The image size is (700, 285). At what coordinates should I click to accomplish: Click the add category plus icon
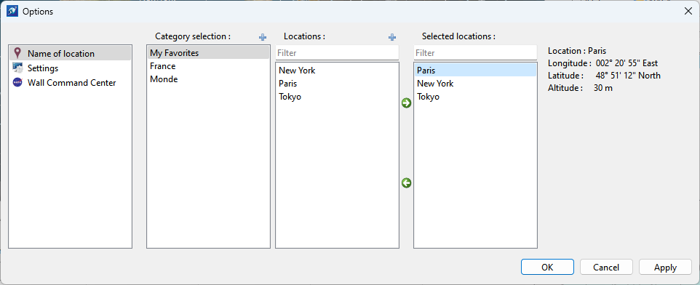coord(263,38)
